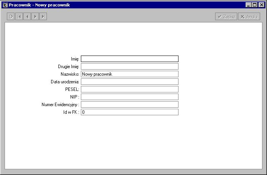Click the Numer Ewidencyjny label
267x175 pixels.
click(60, 105)
